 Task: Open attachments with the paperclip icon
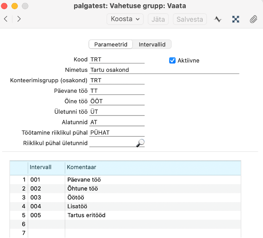253,19
